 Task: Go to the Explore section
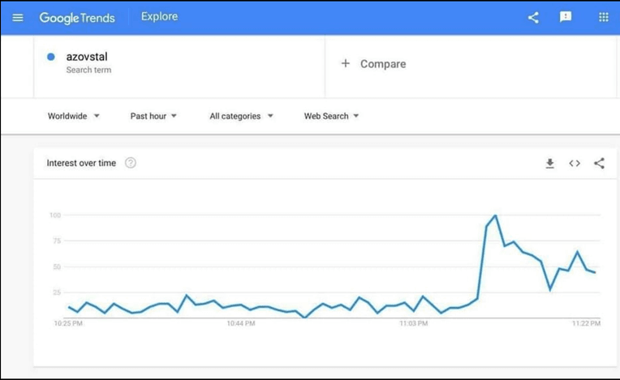click(159, 16)
